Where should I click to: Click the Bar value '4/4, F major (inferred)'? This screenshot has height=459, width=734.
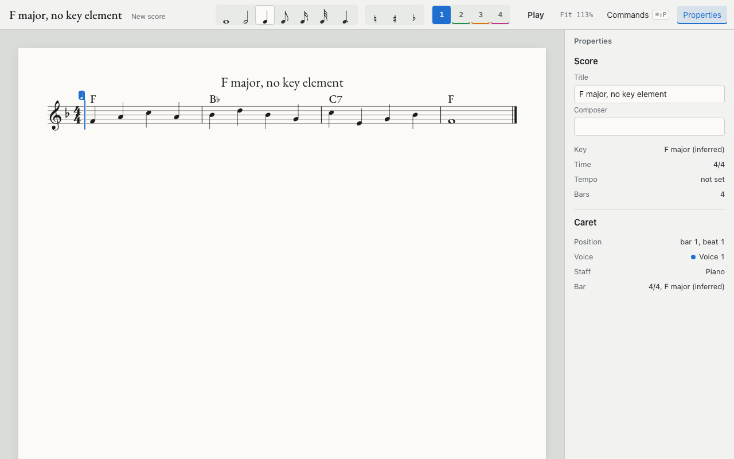(686, 286)
